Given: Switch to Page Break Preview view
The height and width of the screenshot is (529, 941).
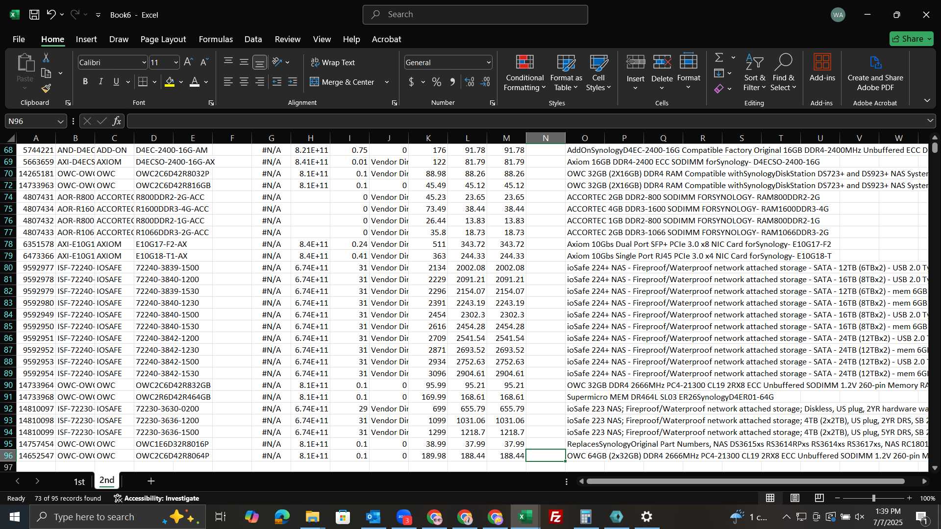Looking at the screenshot, I should [x=819, y=498].
